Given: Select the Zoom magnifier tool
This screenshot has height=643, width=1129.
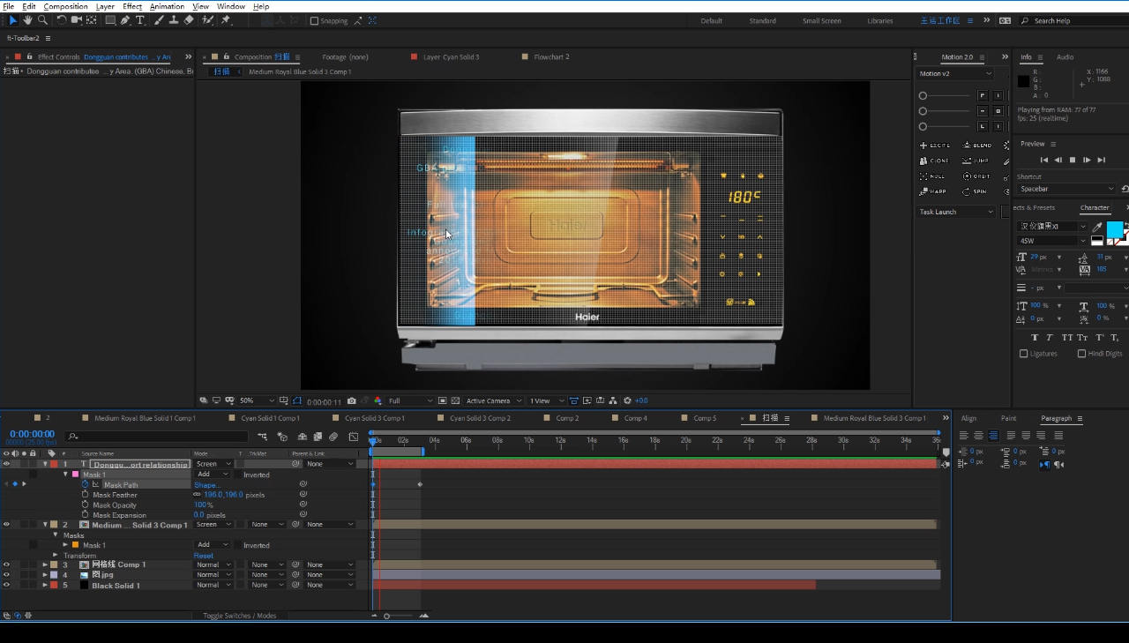Looking at the screenshot, I should point(42,20).
